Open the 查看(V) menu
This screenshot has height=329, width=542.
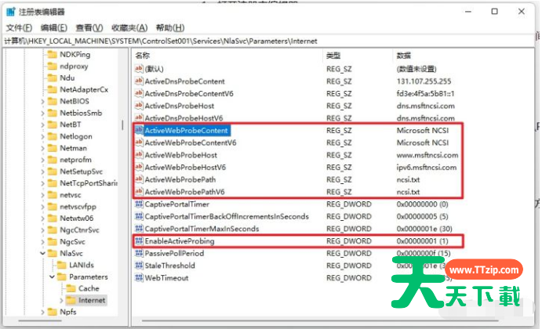(89, 28)
